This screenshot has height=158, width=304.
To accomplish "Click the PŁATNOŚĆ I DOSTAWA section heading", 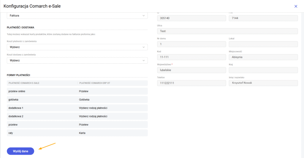I will 20,28.
